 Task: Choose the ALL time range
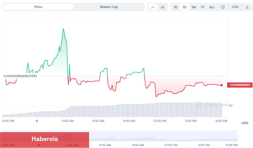212,7
